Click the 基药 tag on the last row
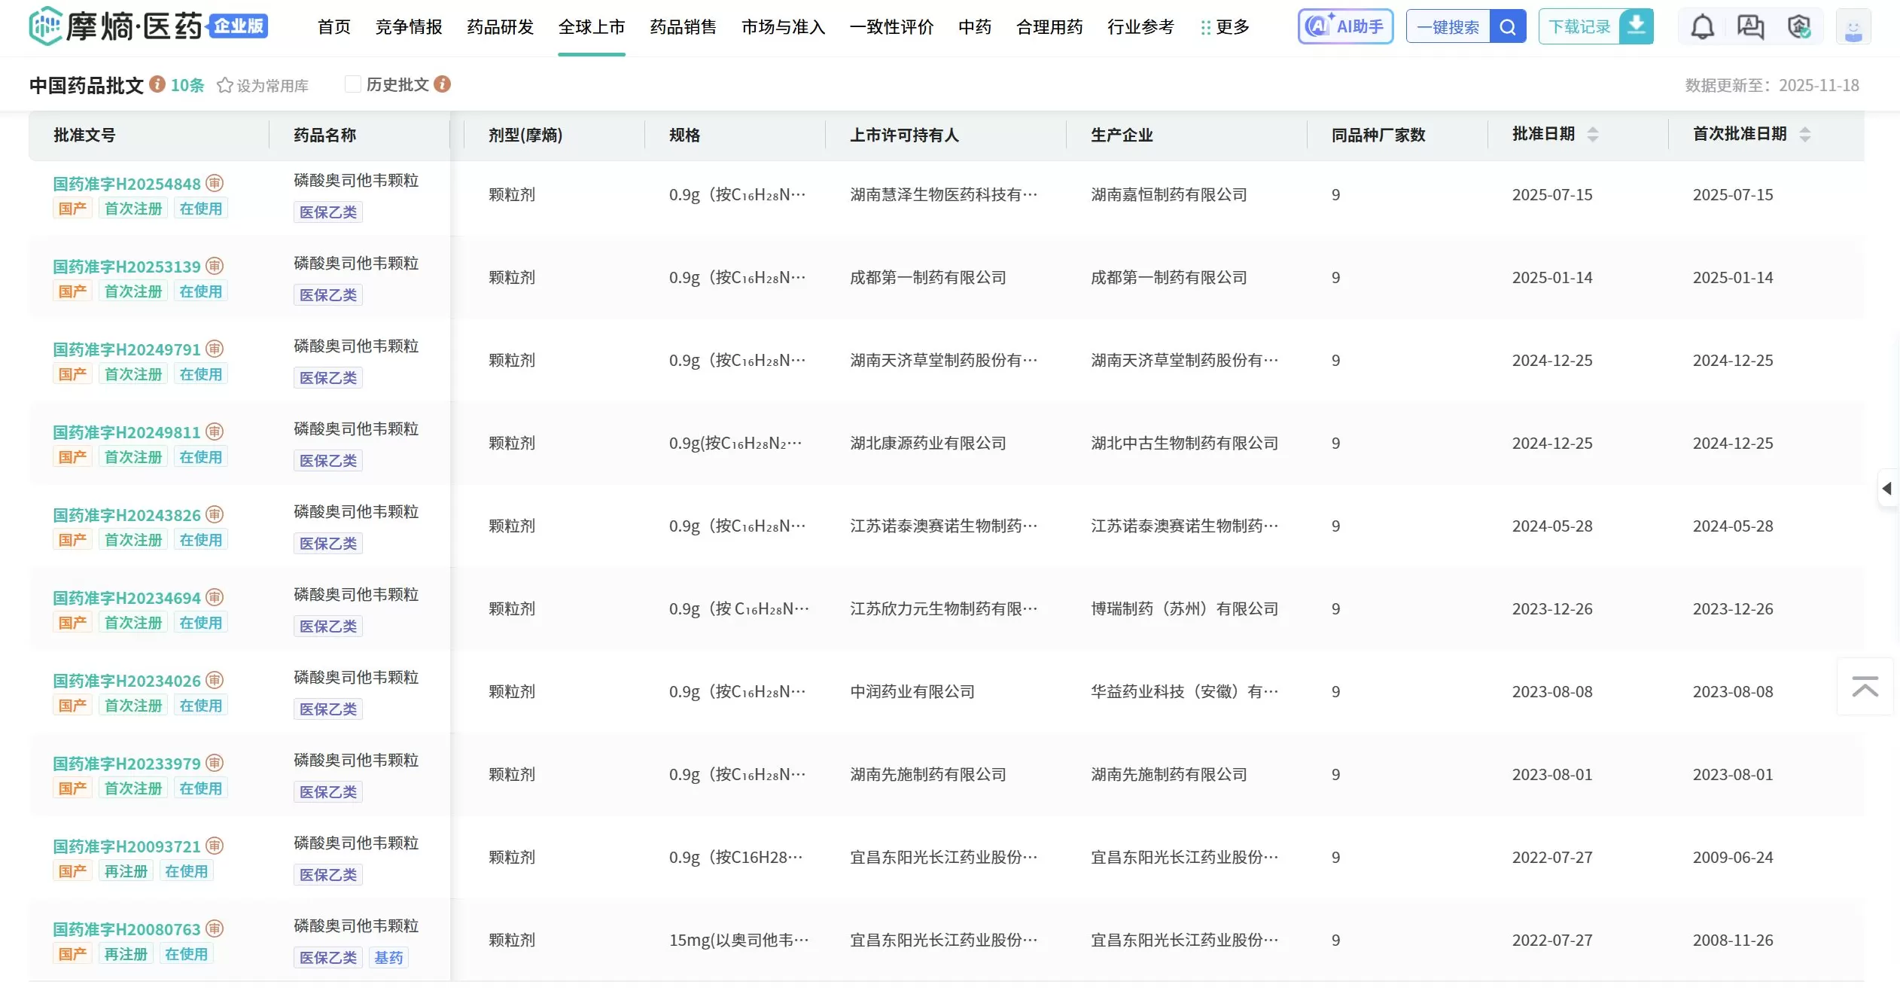Viewport: 1900px width, 1000px height. click(388, 957)
